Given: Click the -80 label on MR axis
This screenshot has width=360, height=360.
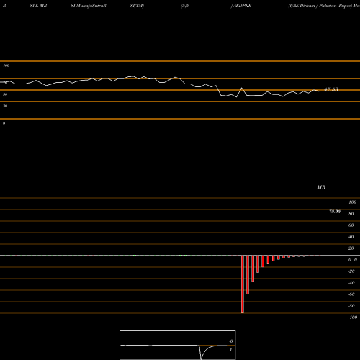Looking at the screenshot, I should pos(351,306).
